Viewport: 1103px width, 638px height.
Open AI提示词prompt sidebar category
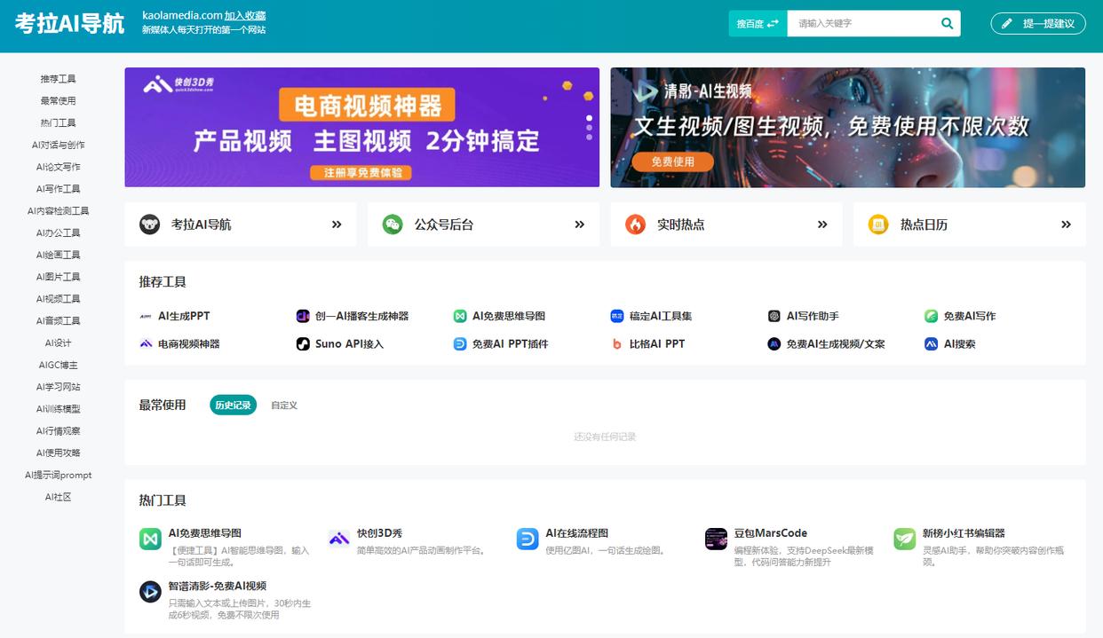tap(59, 475)
